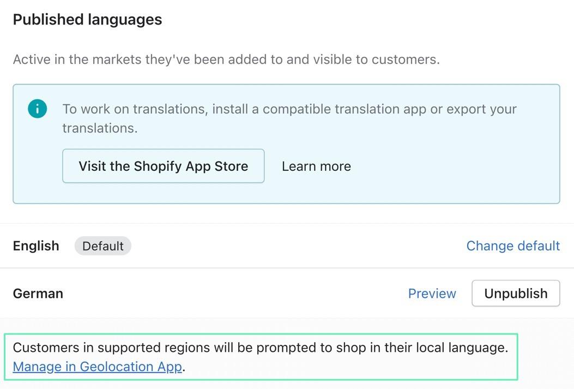Click the teal info icon in banner

tap(38, 109)
